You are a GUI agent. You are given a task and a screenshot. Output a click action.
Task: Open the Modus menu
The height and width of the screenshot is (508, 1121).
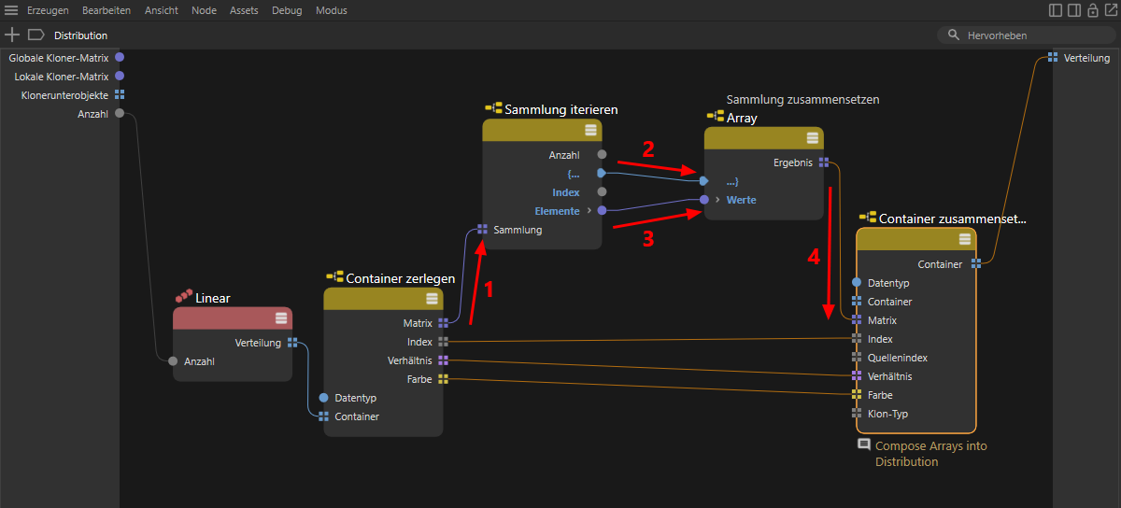point(331,10)
